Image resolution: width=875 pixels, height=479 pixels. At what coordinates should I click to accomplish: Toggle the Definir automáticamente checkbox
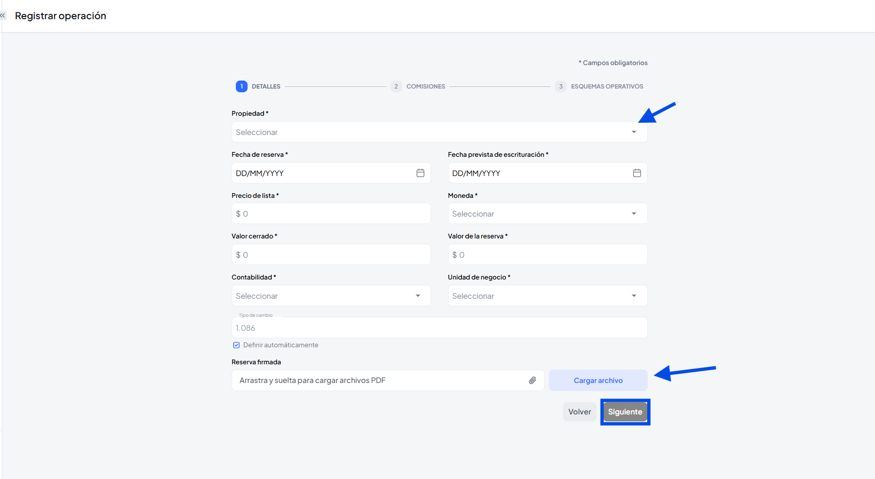pyautogui.click(x=236, y=345)
